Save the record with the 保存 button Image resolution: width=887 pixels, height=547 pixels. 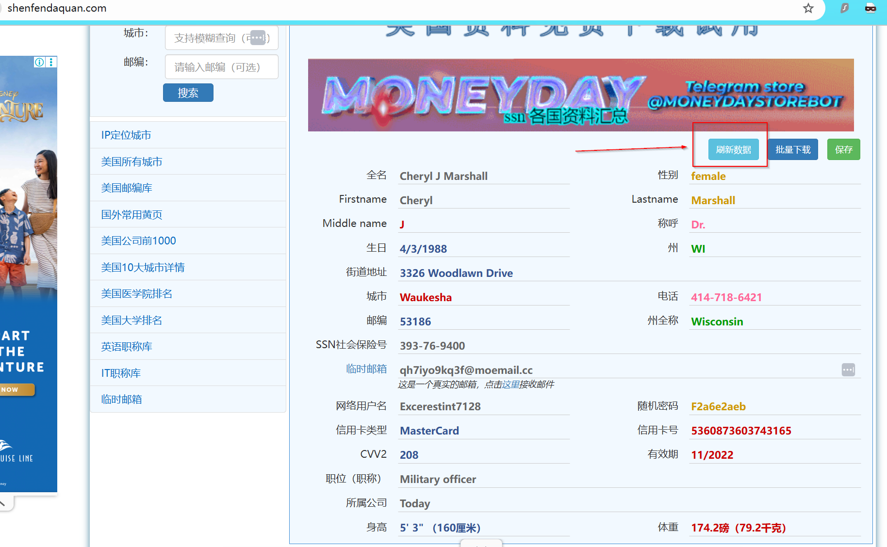(x=843, y=149)
